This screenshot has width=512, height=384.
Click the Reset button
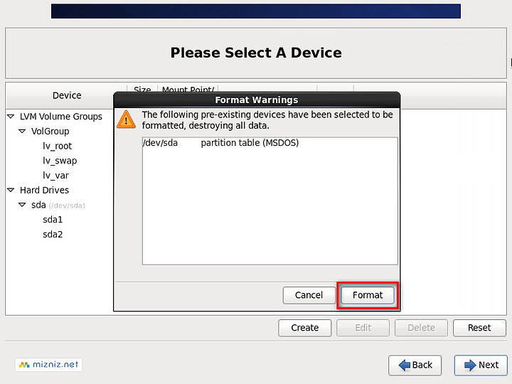pos(479,328)
